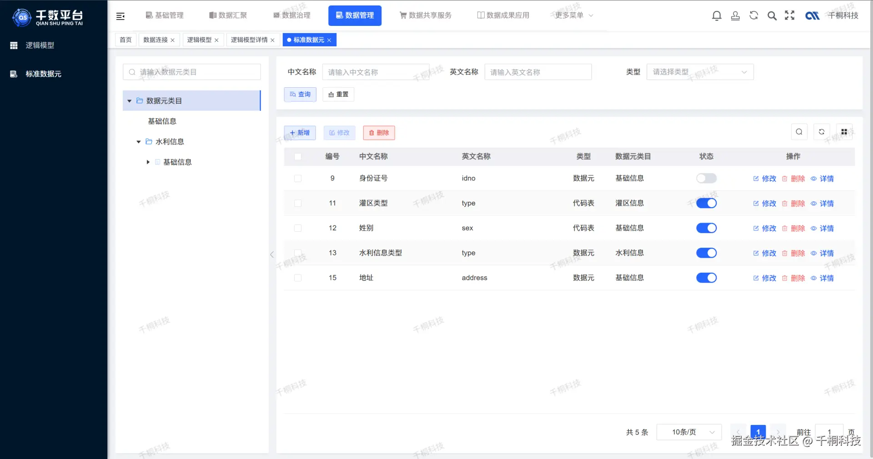The height and width of the screenshot is (459, 873).
Task: Click the 新增 add button
Action: 300,133
